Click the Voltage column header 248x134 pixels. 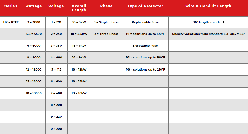[56, 6]
